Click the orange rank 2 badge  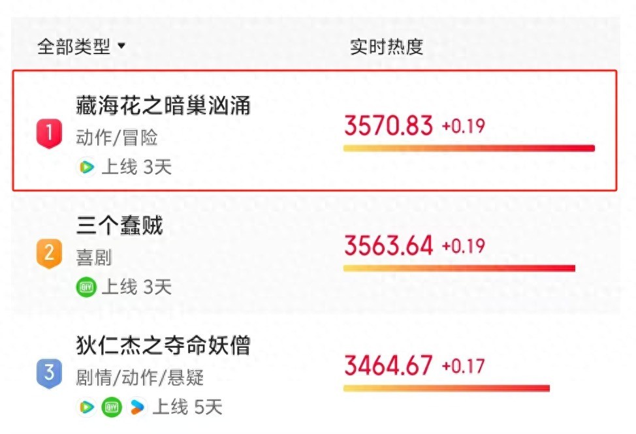[49, 254]
